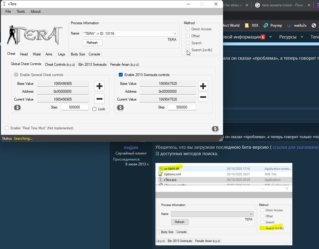
Task: Click the reset icon under General Chest controls
Action: pos(18,108)
